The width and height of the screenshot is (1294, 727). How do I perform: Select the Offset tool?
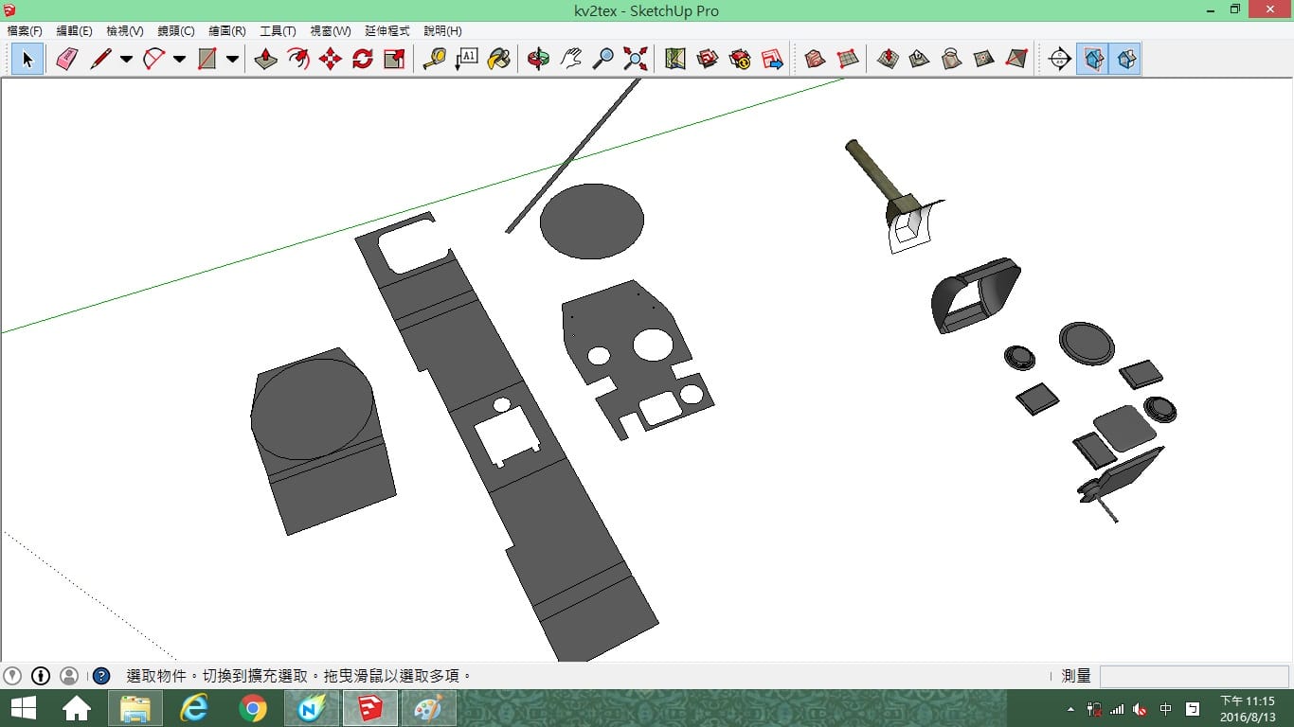pos(298,60)
